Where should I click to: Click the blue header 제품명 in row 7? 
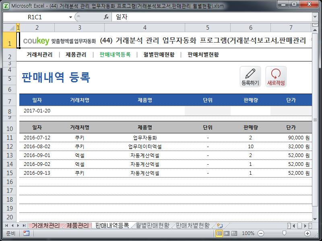coord(145,100)
